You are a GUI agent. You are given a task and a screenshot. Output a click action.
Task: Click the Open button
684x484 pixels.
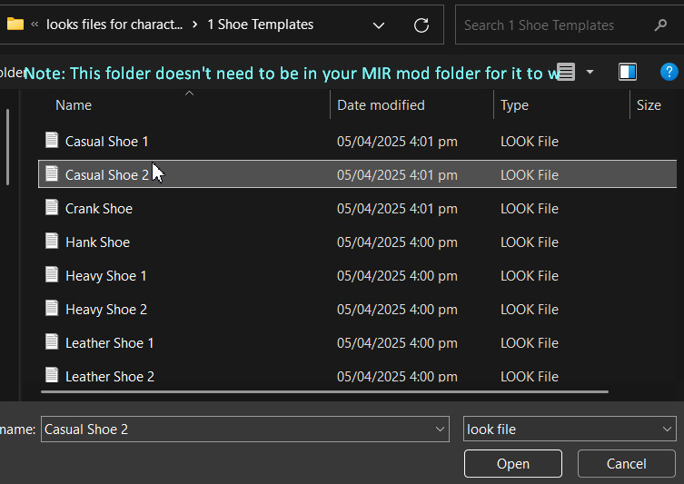pos(512,464)
